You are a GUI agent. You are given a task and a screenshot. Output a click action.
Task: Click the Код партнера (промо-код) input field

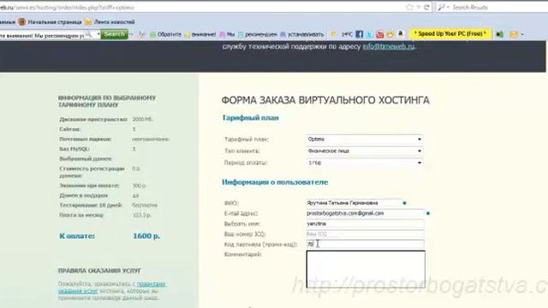365,244
